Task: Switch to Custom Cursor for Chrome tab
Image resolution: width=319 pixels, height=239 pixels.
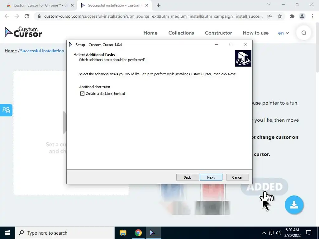Action: click(x=39, y=5)
